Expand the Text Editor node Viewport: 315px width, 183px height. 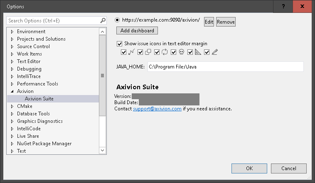[12, 61]
